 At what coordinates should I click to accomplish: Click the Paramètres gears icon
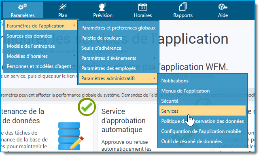coord(23,6)
